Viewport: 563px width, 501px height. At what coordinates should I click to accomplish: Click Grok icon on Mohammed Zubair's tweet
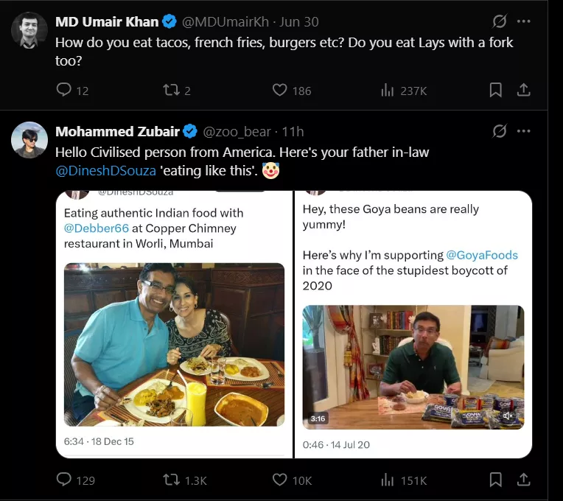(x=499, y=131)
